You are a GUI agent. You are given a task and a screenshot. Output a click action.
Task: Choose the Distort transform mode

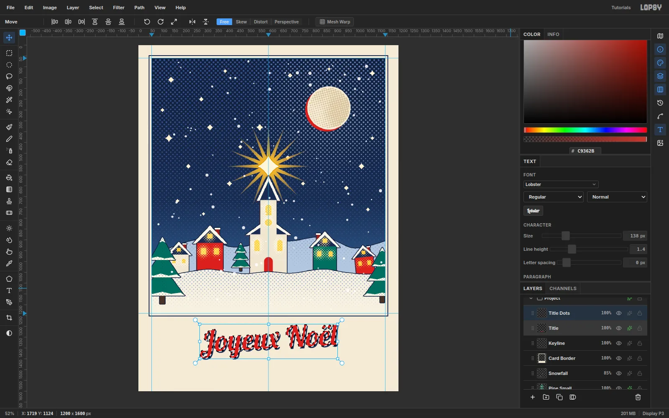tap(260, 22)
